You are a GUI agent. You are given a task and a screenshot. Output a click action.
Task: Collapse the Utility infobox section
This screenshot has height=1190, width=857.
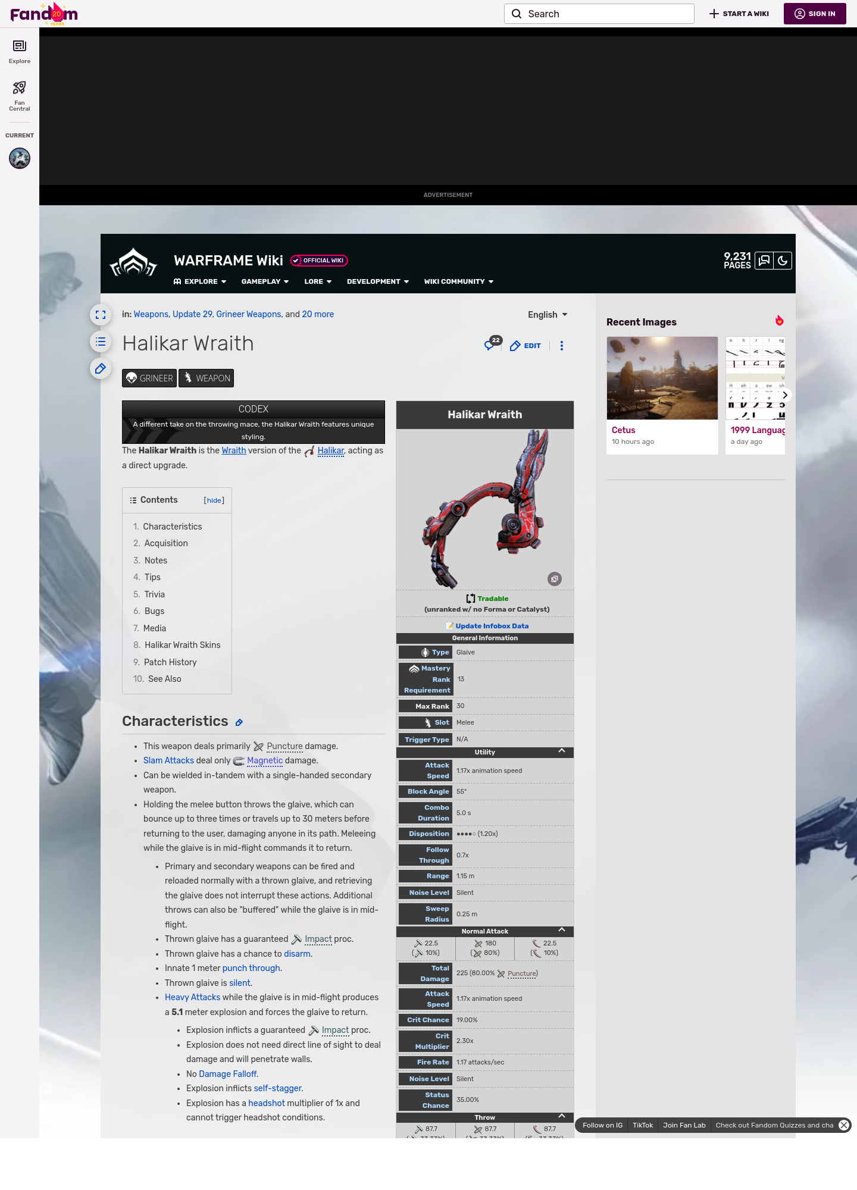pyautogui.click(x=562, y=751)
